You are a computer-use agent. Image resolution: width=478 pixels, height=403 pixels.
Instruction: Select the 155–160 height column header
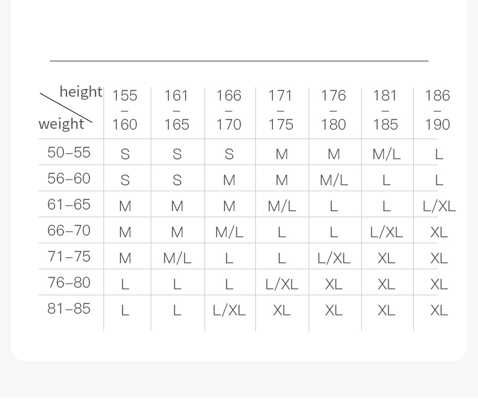(125, 110)
